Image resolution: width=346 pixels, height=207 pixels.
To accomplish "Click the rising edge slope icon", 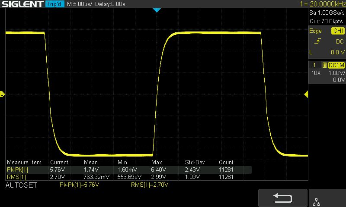I will [317, 41].
